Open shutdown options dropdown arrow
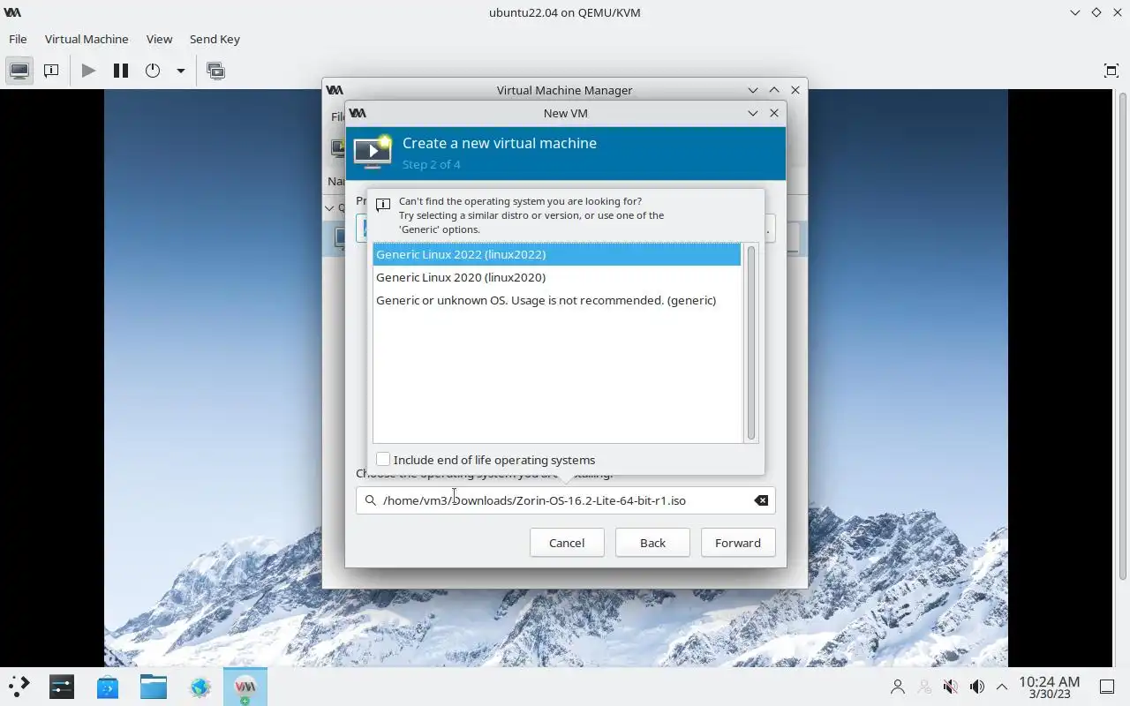This screenshot has width=1130, height=706. coord(180,71)
